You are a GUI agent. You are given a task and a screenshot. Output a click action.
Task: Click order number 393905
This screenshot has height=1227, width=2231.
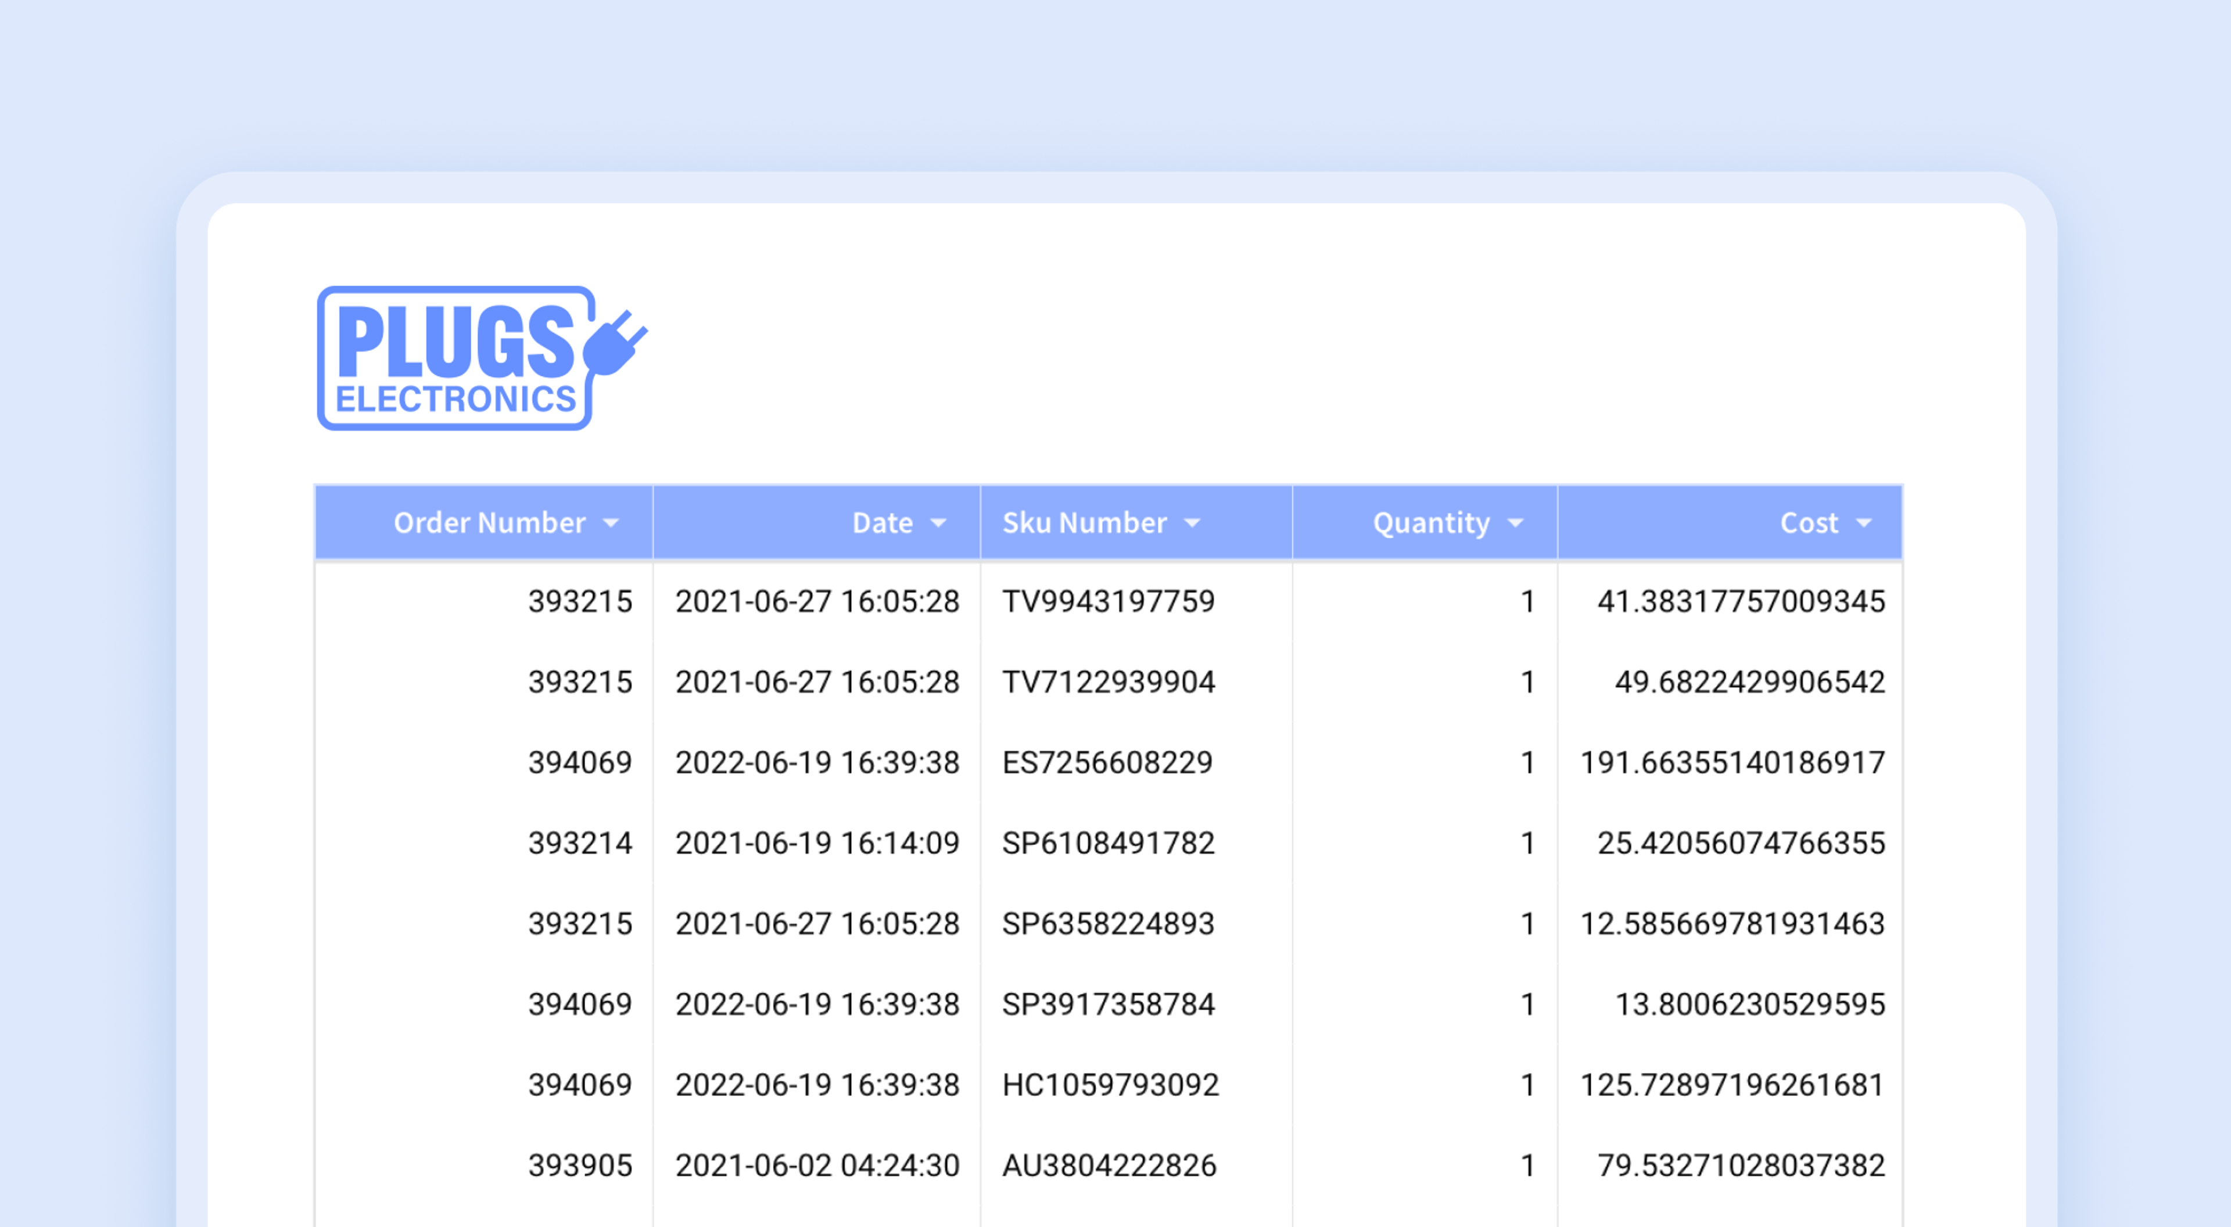pos(580,1165)
